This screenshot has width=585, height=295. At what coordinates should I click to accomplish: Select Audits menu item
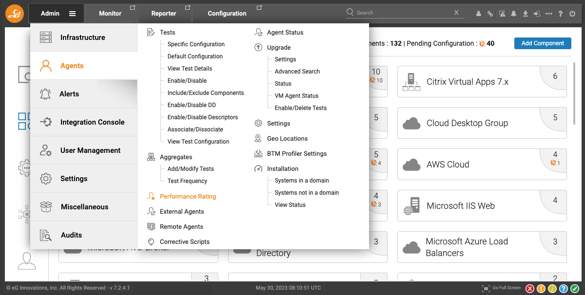point(83,235)
